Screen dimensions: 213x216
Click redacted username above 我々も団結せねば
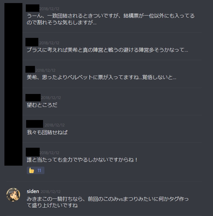(x=35, y=124)
